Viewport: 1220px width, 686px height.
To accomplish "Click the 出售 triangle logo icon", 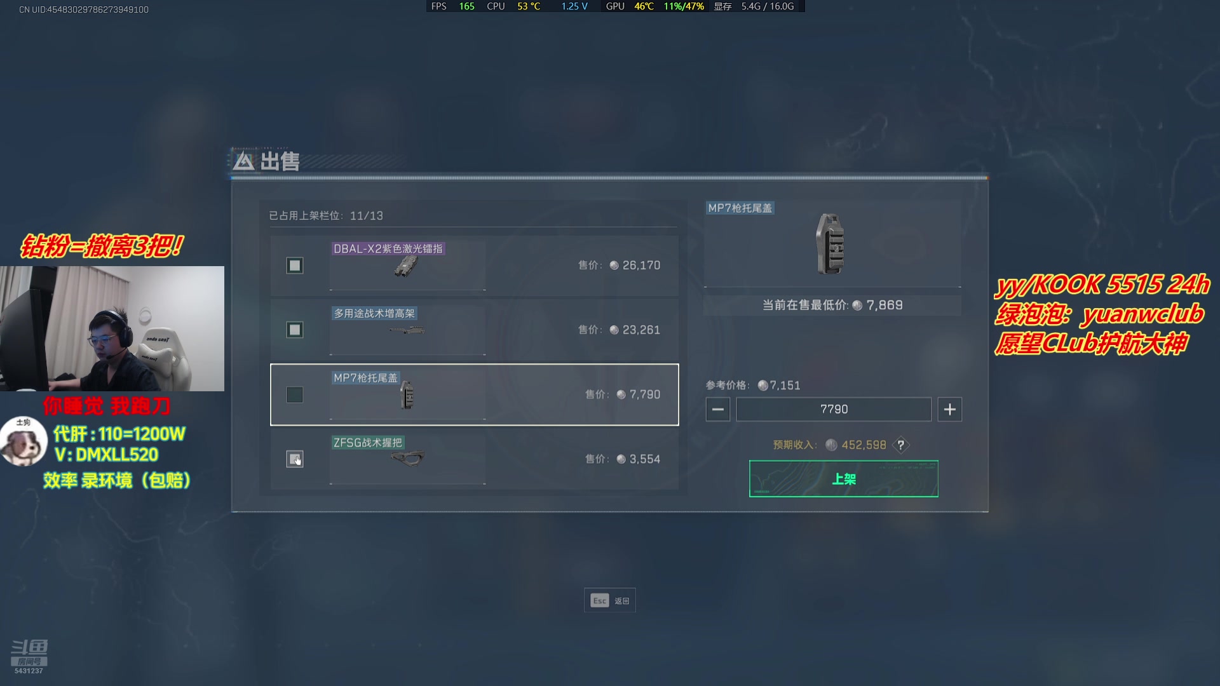I will point(243,161).
